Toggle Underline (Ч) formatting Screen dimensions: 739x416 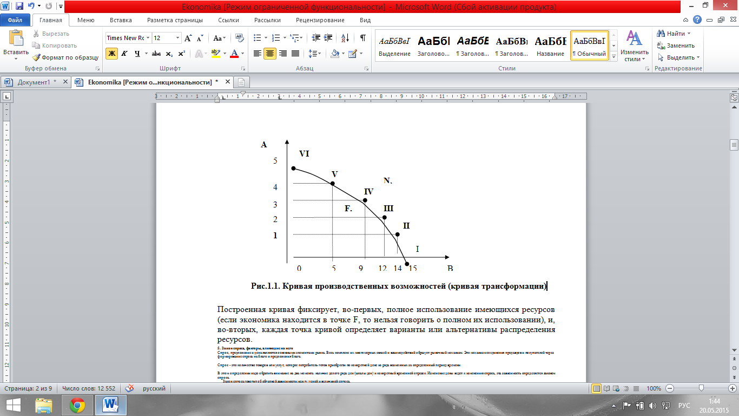click(x=137, y=54)
